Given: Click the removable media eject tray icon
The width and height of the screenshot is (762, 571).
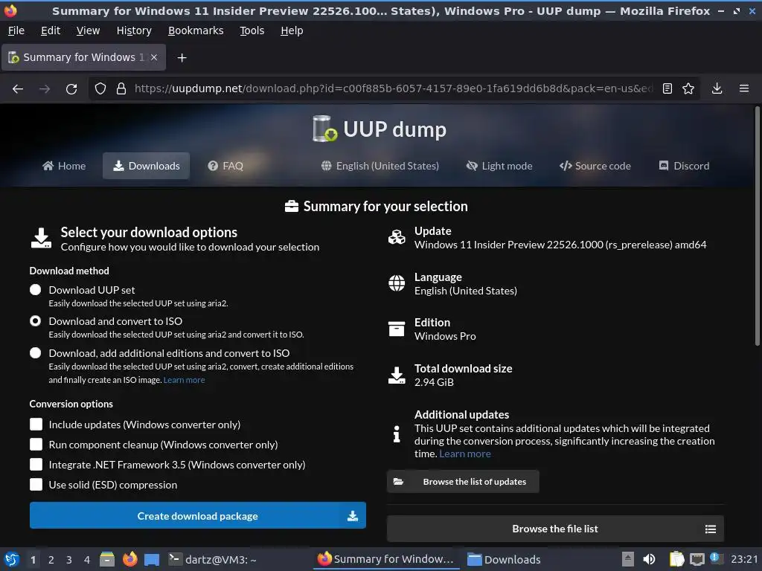Looking at the screenshot, I should (628, 559).
